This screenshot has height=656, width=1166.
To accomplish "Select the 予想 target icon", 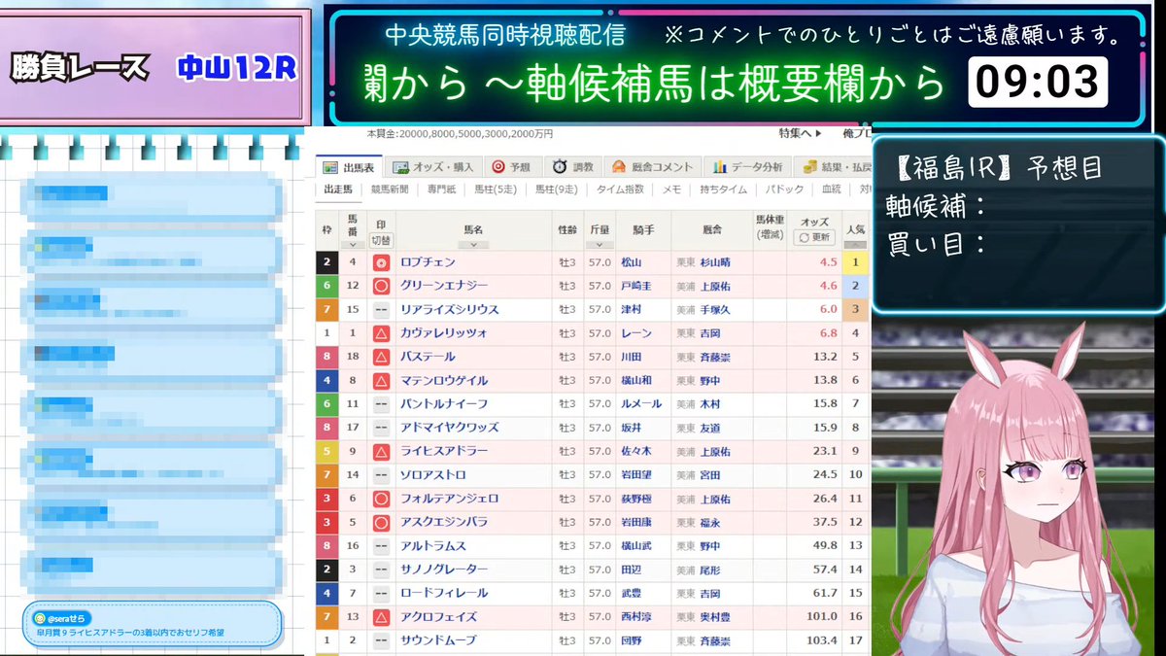I will tap(498, 165).
